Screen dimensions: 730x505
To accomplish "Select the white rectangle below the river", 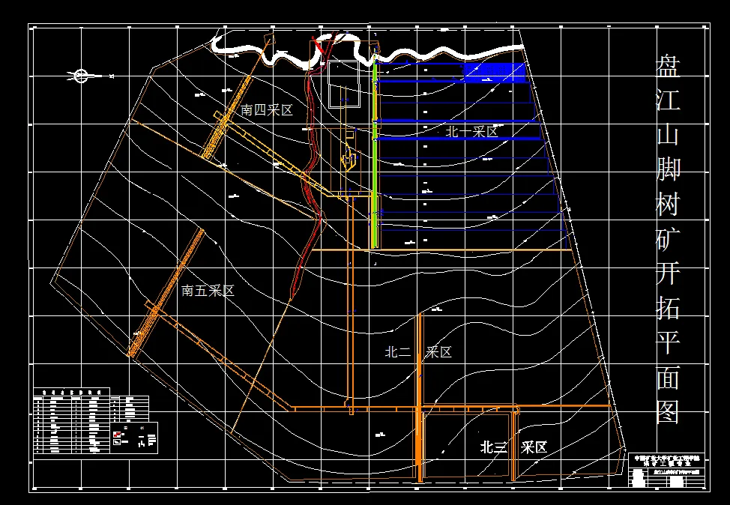I will point(344,84).
